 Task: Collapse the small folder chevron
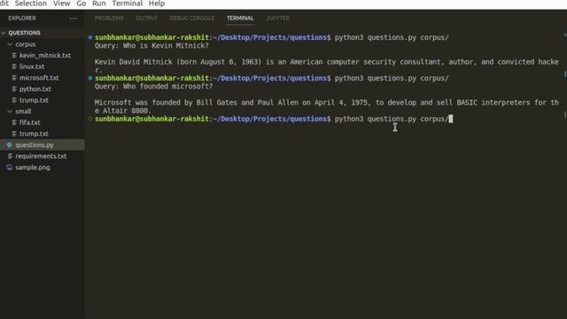pos(10,112)
